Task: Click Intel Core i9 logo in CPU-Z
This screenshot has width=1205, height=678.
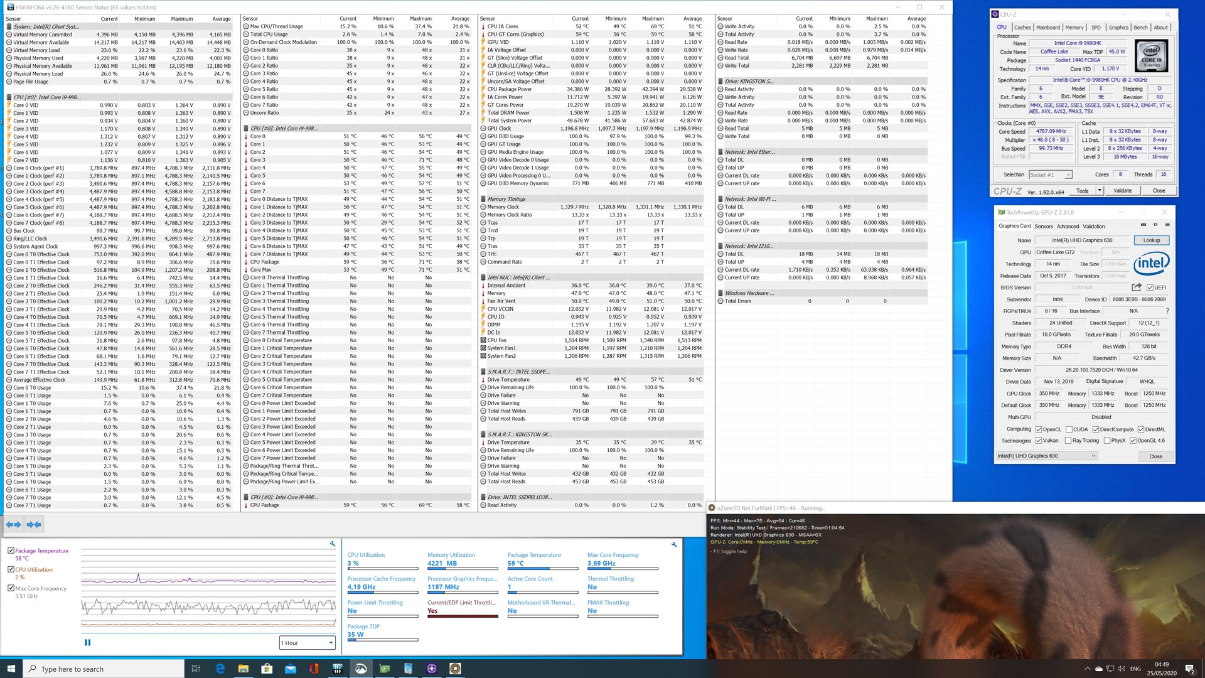Action: coord(1152,56)
